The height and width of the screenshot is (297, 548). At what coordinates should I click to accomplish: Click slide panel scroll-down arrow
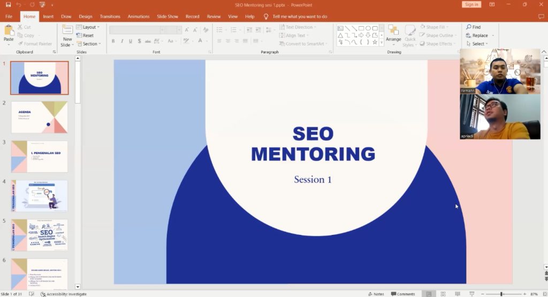(x=78, y=286)
